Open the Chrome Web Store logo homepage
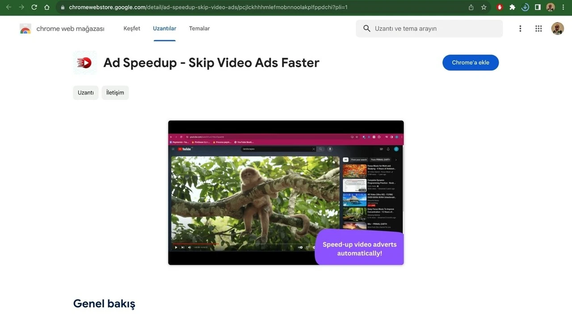This screenshot has height=321, width=572. pos(25,28)
